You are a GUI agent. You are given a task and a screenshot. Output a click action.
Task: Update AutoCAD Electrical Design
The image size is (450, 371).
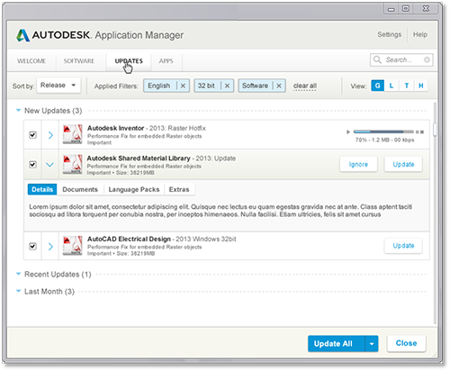tap(403, 246)
